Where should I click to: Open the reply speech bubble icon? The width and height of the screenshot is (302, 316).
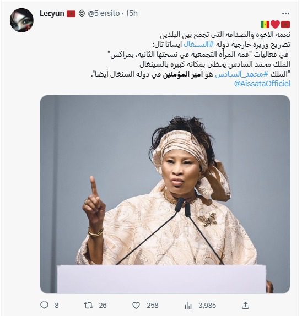pyautogui.click(x=45, y=305)
